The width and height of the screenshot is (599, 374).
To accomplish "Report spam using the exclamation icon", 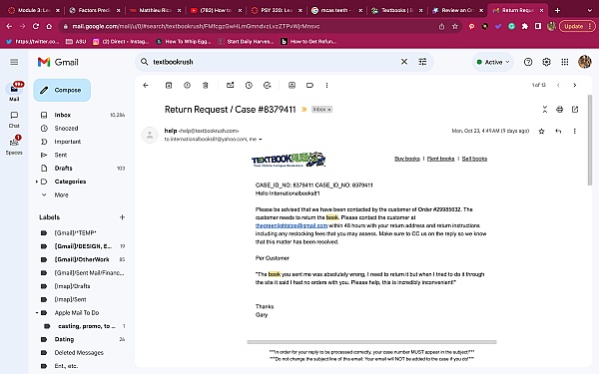I will click(x=187, y=85).
